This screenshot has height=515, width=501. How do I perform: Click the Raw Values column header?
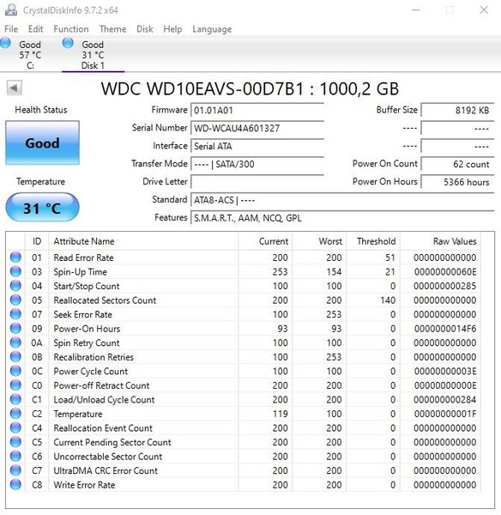[455, 241]
